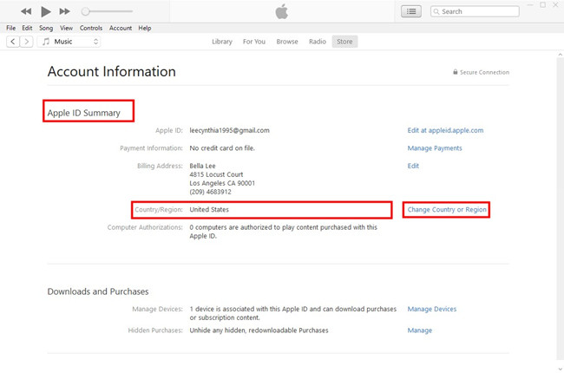This screenshot has width=564, height=373.
Task: Click 'Unhide any hidden, redownloadable Purchases' text
Action: point(259,330)
